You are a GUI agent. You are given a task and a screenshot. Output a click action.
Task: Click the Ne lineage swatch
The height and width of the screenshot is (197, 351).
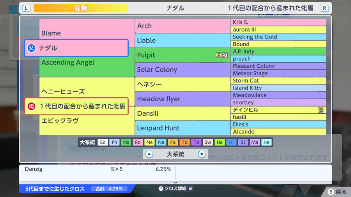click(149, 142)
